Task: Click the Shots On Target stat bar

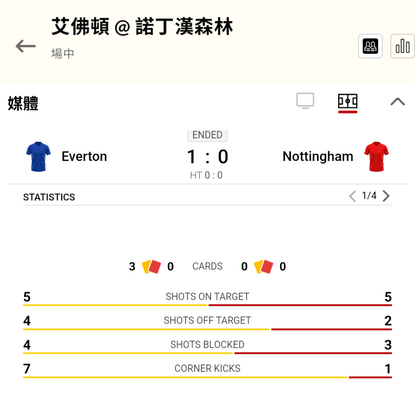Action: point(207,305)
